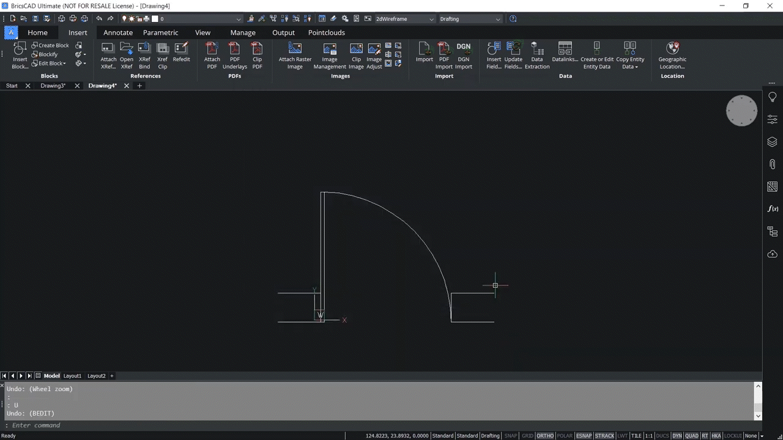Switch to Drawing3 document tab
This screenshot has width=783, height=440.
[53, 86]
